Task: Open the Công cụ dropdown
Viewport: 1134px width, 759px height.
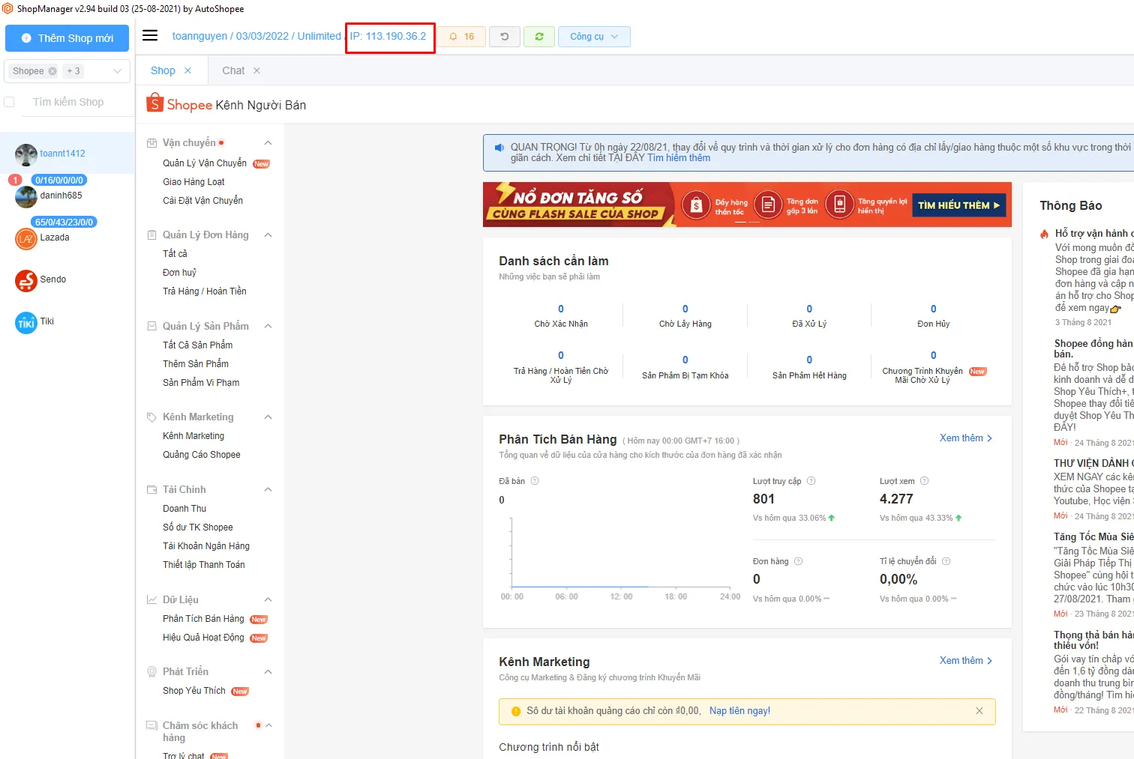Action: click(x=594, y=37)
